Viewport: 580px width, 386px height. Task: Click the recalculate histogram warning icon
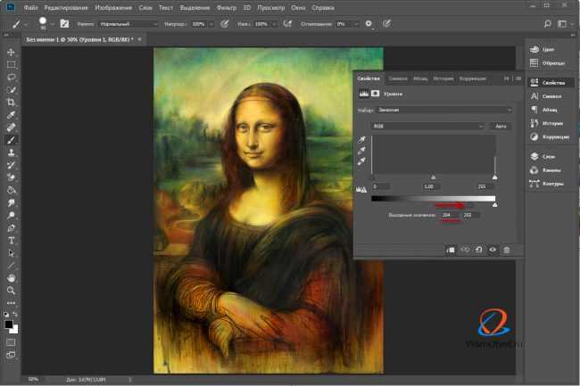tap(361, 190)
